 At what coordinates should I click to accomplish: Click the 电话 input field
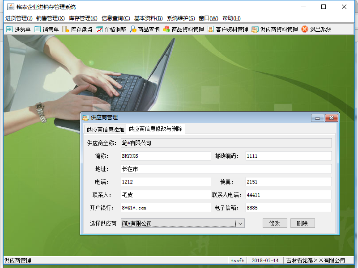[x=166, y=182]
